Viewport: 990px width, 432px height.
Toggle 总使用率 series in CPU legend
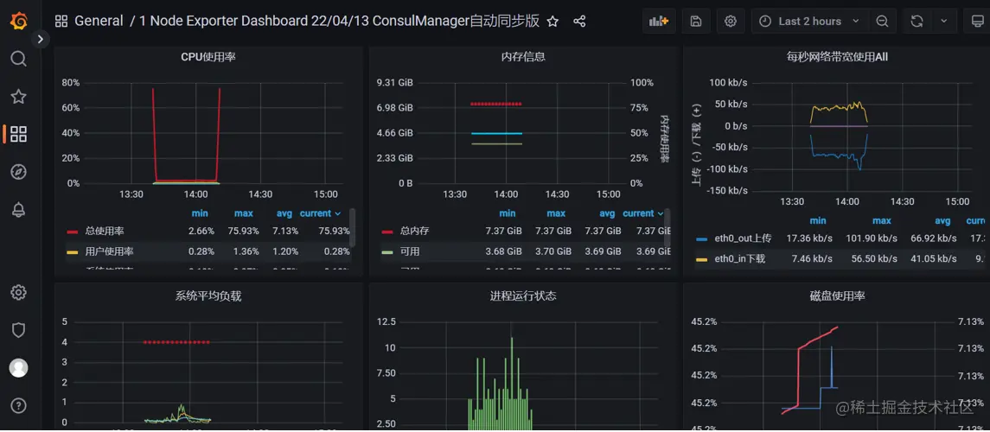(105, 231)
